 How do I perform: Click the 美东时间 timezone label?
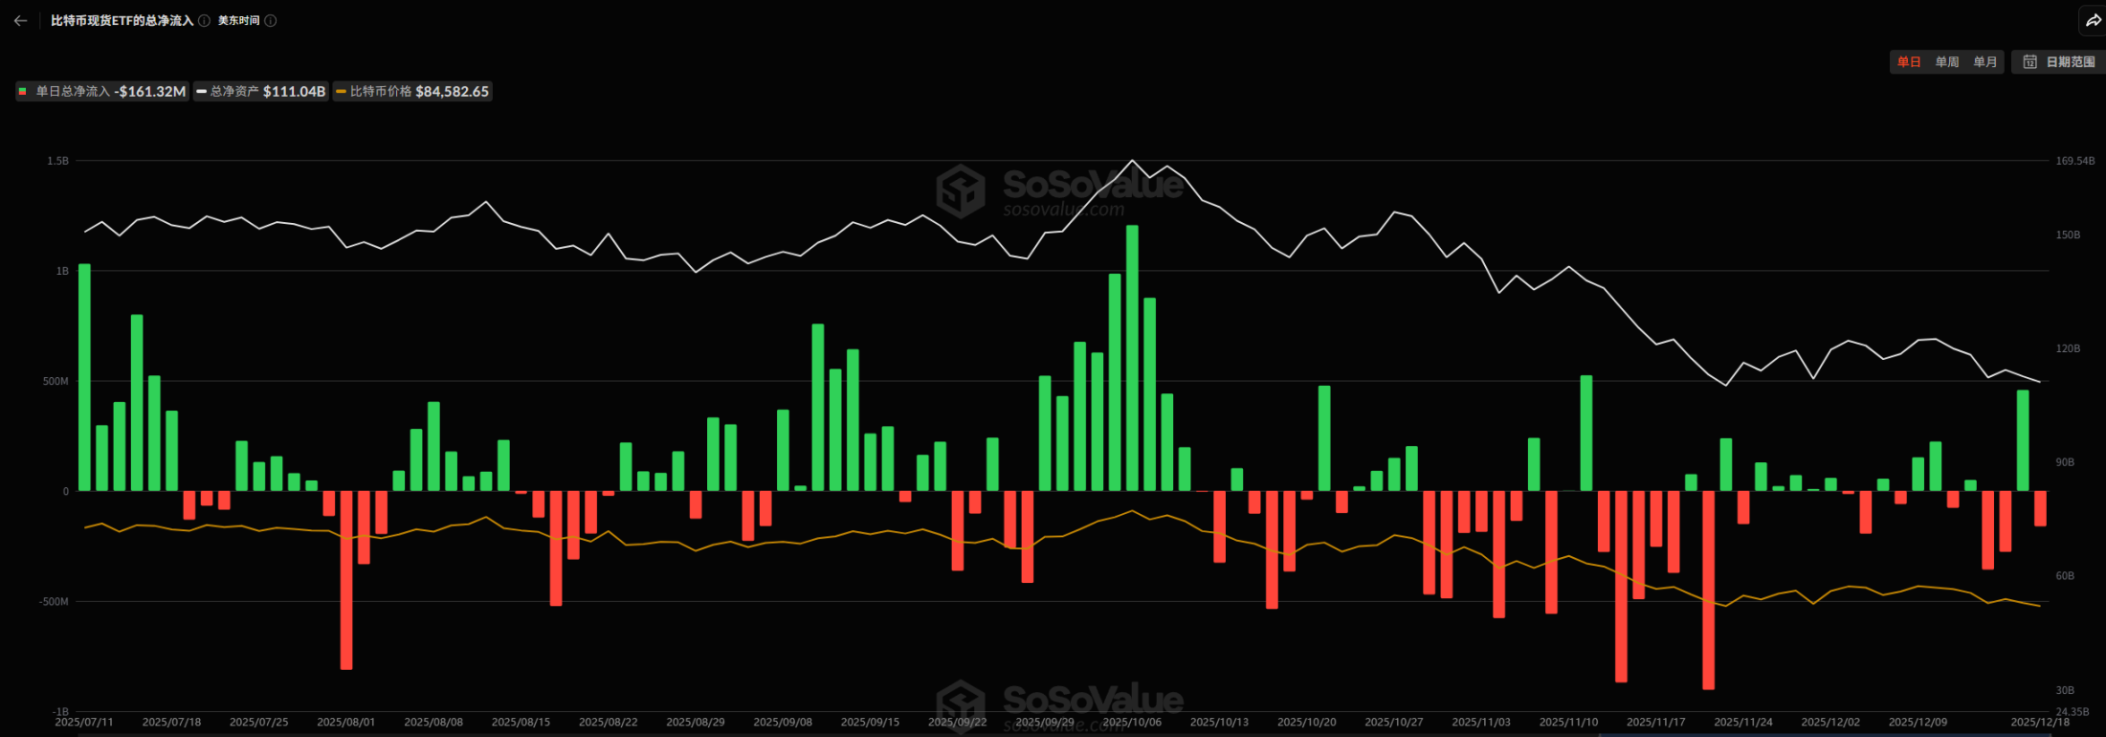pos(238,21)
